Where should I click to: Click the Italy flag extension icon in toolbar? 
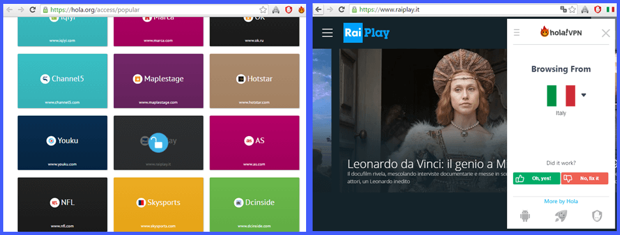coord(610,9)
